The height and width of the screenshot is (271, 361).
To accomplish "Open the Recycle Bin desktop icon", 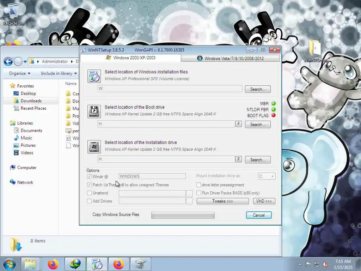I will 13,14.
